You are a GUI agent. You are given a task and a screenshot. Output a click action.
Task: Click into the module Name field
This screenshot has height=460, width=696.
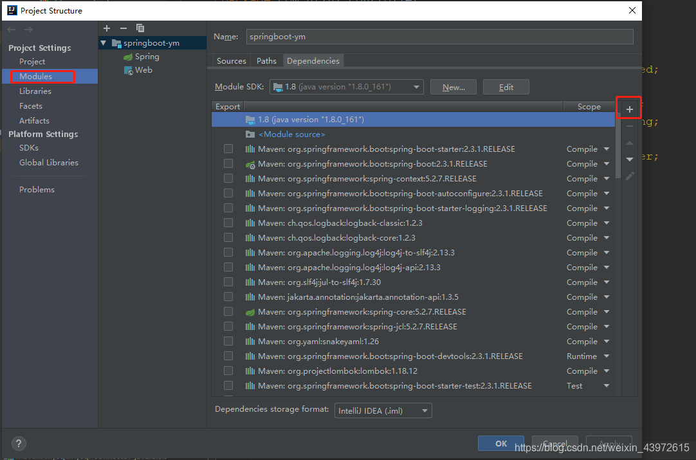pos(439,37)
